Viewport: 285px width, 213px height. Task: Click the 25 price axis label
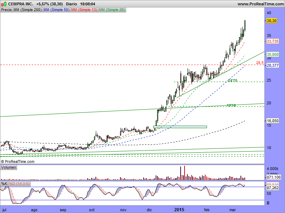coord(269,81)
